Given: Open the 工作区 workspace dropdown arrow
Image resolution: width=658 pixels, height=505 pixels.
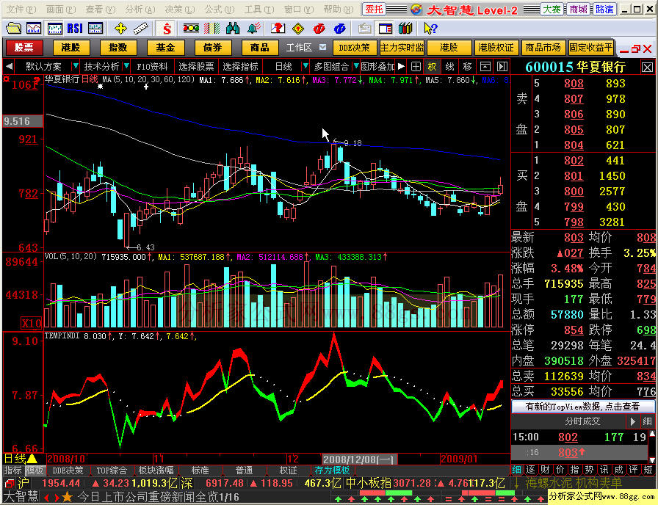Looking at the screenshot, I should pyautogui.click(x=322, y=47).
